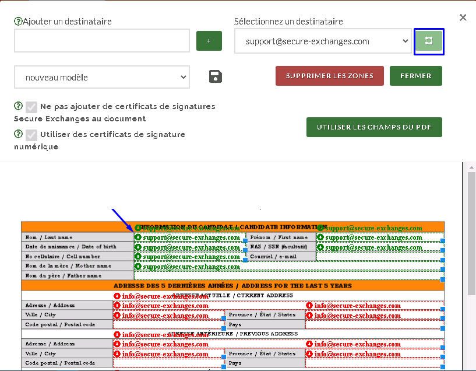Click help icon beside Utiliser des certificats
This screenshot has width=476, height=371.
18,134
